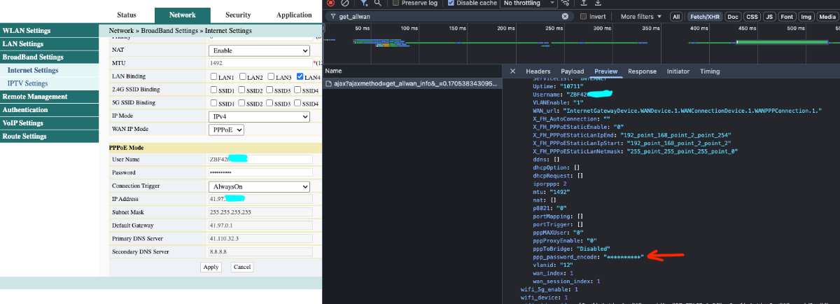Viewport: 840px width, 304px height.
Task: Close the request preview pane
Action: (x=512, y=71)
